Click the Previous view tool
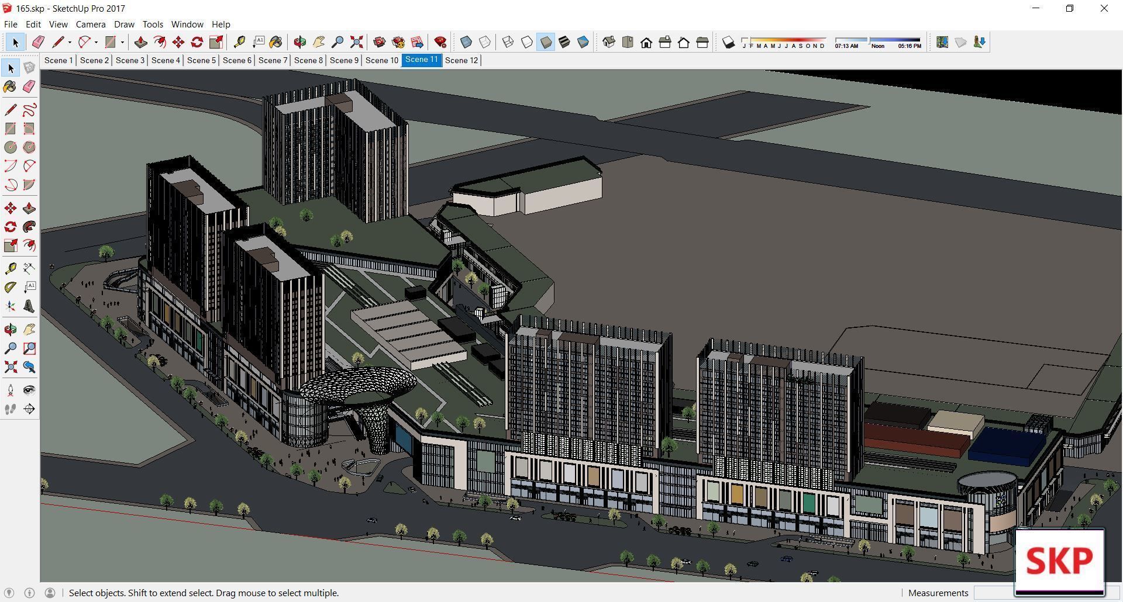This screenshot has height=602, width=1123. 29,367
